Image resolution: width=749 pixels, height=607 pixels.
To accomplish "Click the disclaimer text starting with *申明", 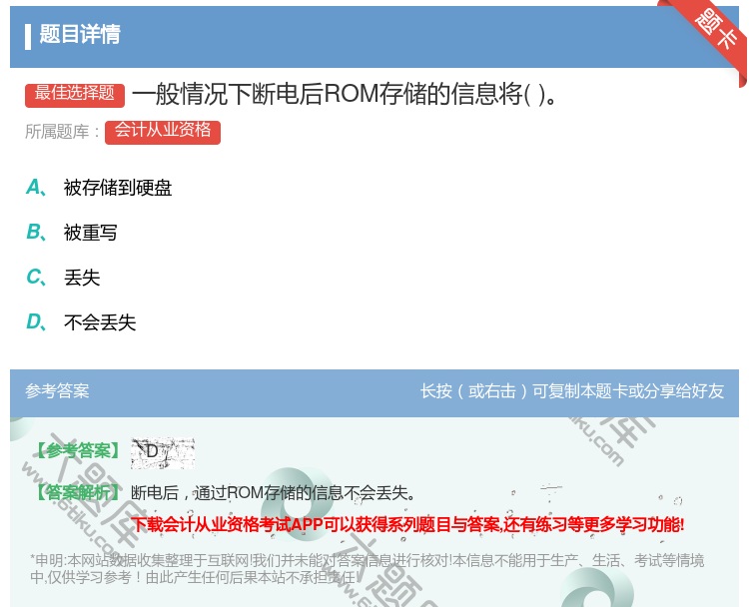I will 367,569.
